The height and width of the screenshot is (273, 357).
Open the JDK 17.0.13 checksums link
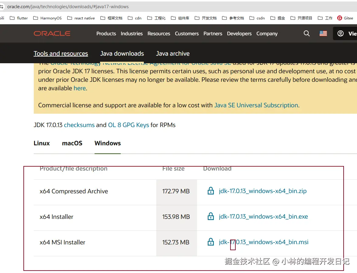[x=79, y=125]
